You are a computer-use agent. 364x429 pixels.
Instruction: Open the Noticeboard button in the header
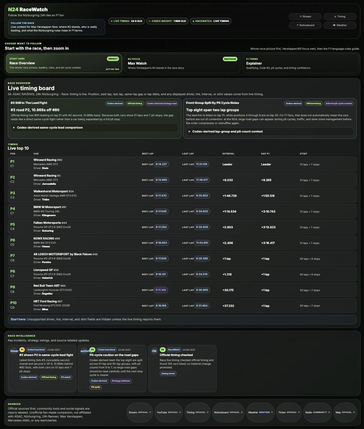pyautogui.click(x=305, y=25)
